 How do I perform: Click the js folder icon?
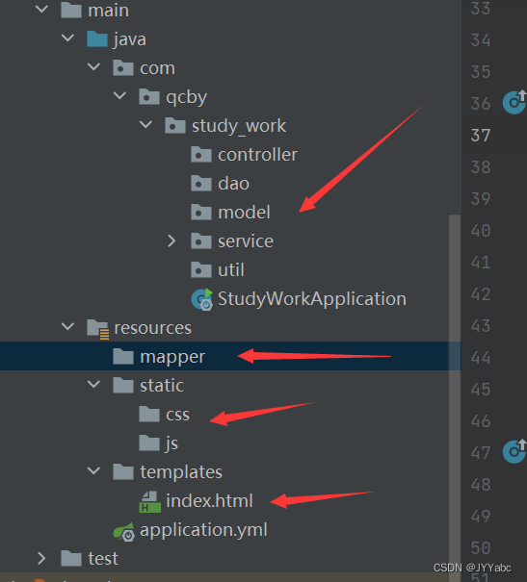(x=149, y=443)
